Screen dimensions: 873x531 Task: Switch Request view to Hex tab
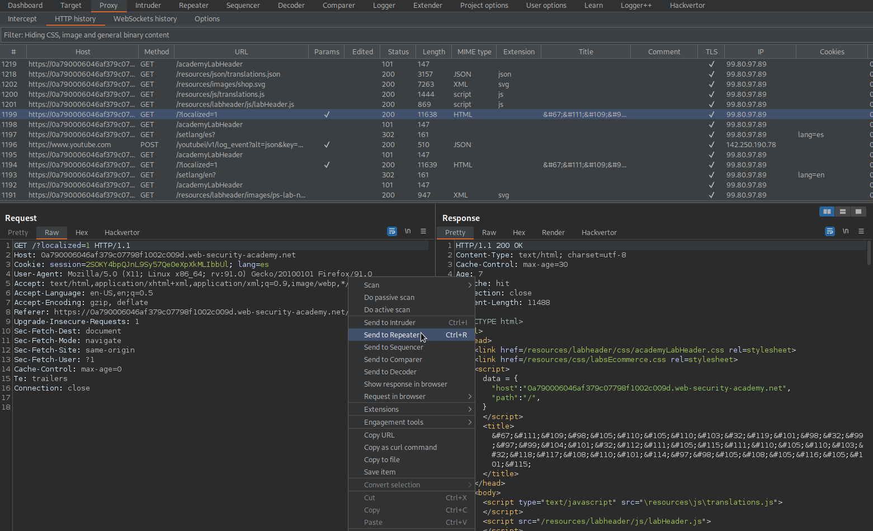click(x=82, y=233)
